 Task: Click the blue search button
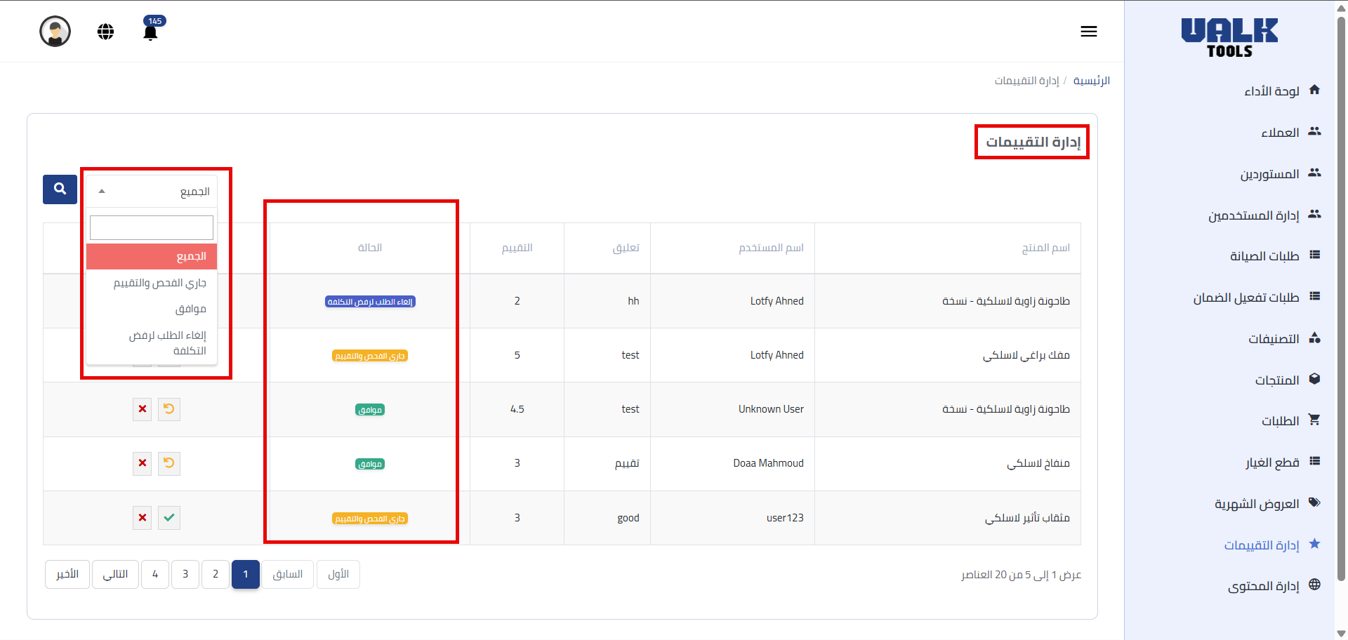point(60,189)
